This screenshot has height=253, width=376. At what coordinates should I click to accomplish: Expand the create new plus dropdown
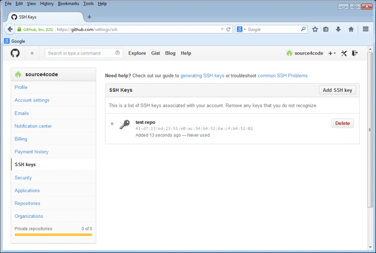coord(332,53)
